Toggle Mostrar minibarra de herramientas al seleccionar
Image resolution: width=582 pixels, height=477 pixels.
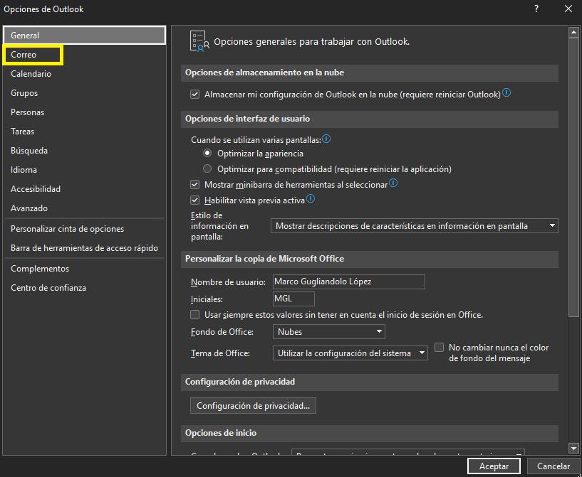coord(195,184)
